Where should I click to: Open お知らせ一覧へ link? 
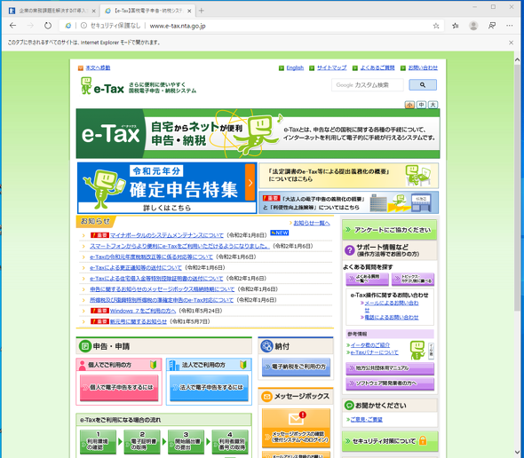(x=312, y=223)
